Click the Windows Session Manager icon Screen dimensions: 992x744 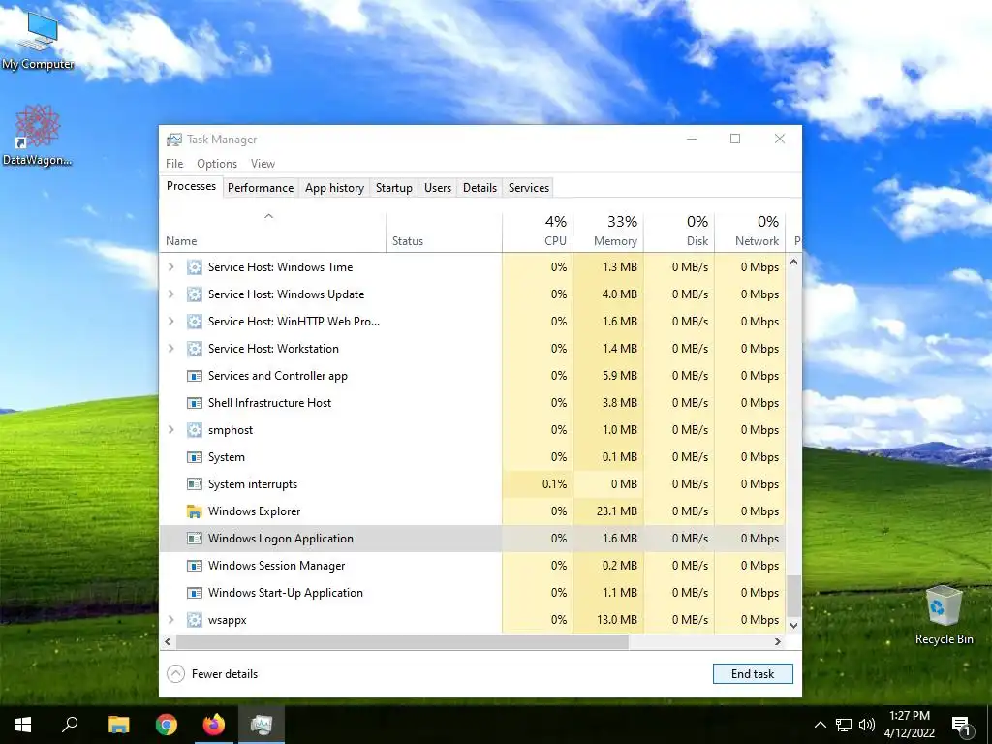[194, 566]
